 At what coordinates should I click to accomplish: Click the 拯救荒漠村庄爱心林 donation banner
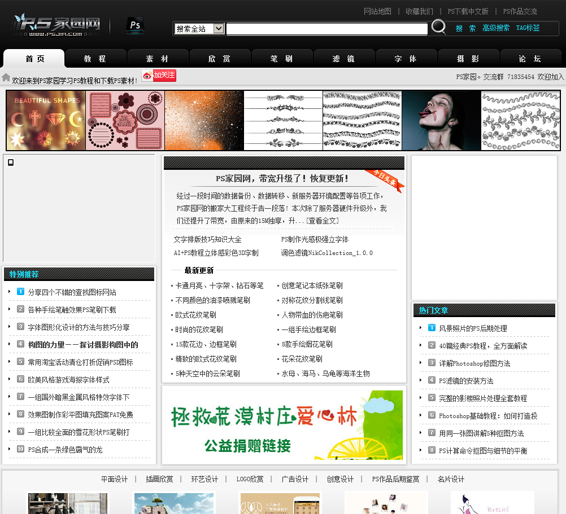284,425
